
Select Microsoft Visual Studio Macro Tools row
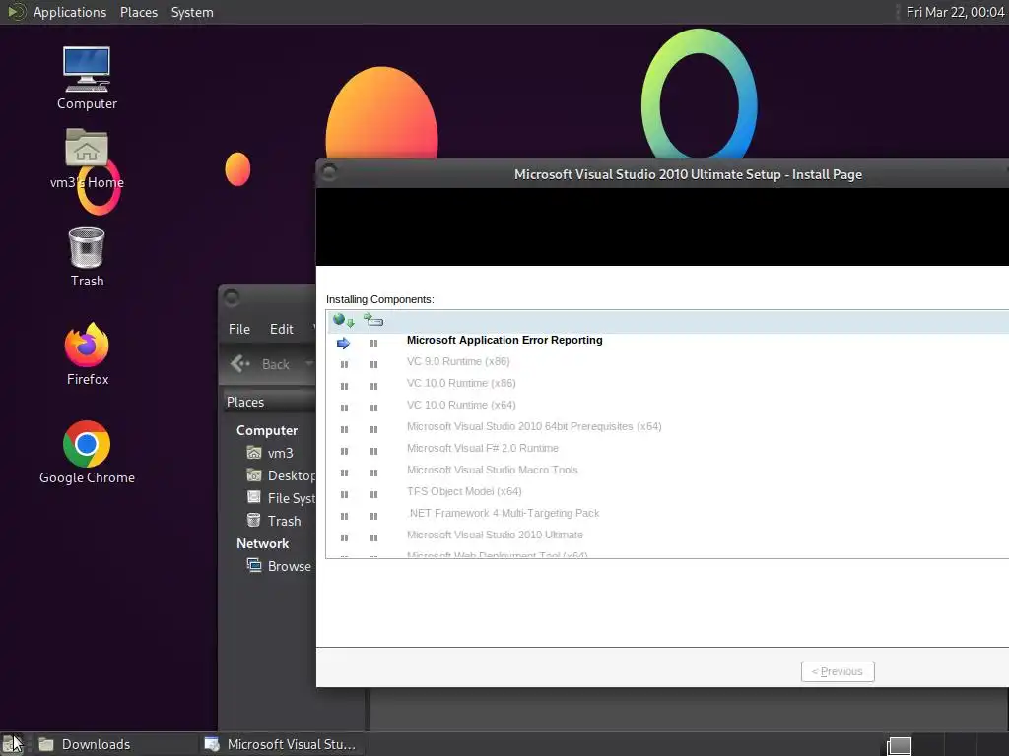click(x=667, y=470)
